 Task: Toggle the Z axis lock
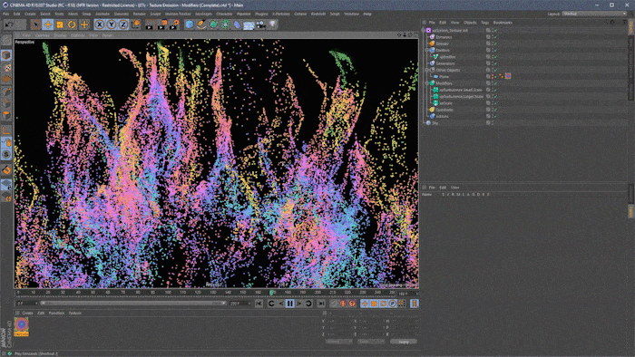pyautogui.click(x=123, y=24)
